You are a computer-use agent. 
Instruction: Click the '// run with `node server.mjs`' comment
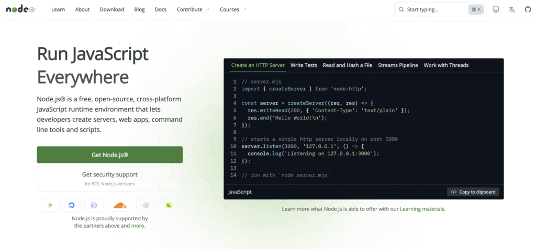[286, 175]
